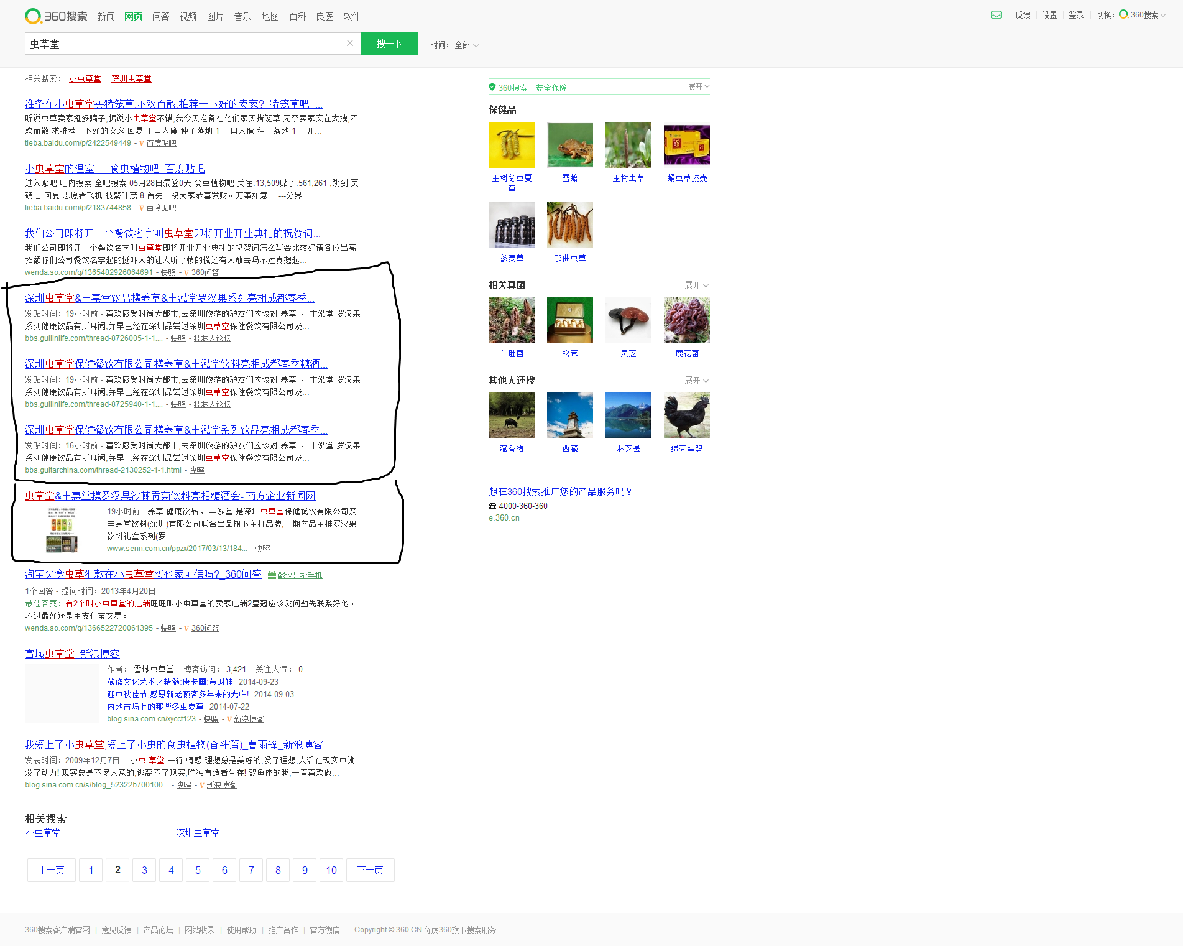
Task: Go to results page 7
Action: click(251, 870)
